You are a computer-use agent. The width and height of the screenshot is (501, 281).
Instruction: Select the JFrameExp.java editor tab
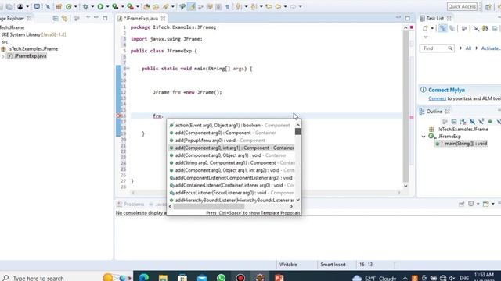(141, 19)
